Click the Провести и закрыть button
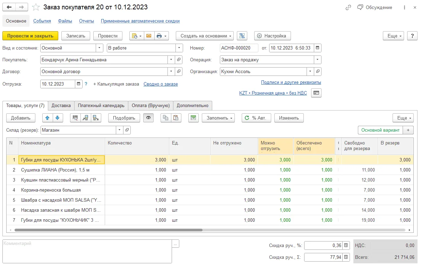Viewport: 421px width, 264px height. 30,36
